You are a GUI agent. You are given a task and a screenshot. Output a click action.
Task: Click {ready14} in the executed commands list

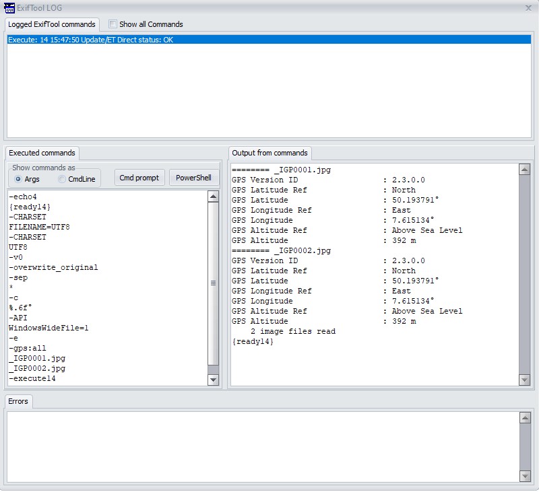30,207
